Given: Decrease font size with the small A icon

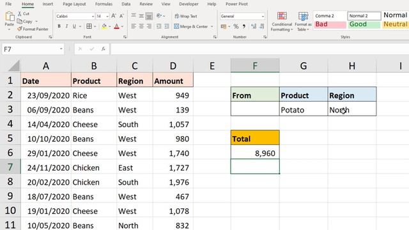Looking at the screenshot, I should coord(121,16).
